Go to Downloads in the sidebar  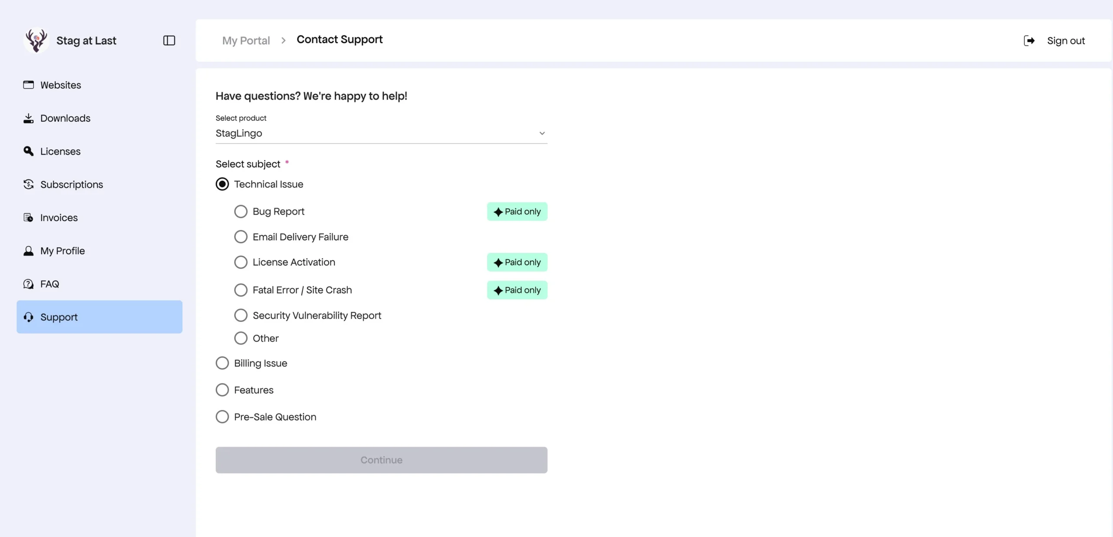(x=100, y=118)
